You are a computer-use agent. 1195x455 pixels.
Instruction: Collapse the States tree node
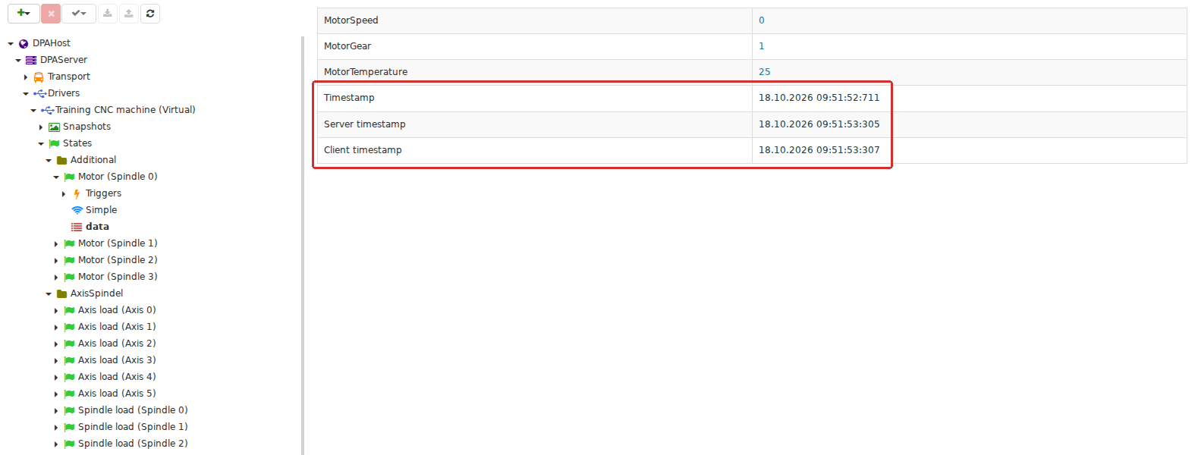click(41, 144)
